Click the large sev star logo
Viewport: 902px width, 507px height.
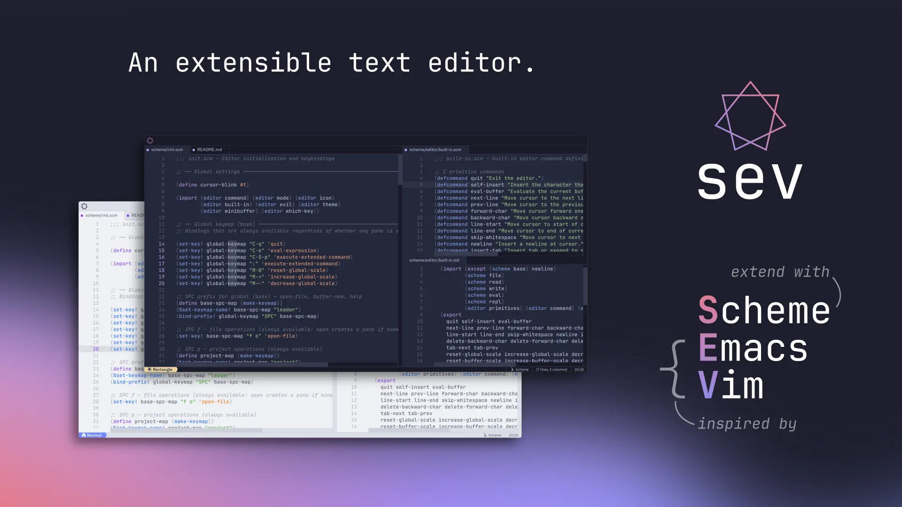click(750, 116)
